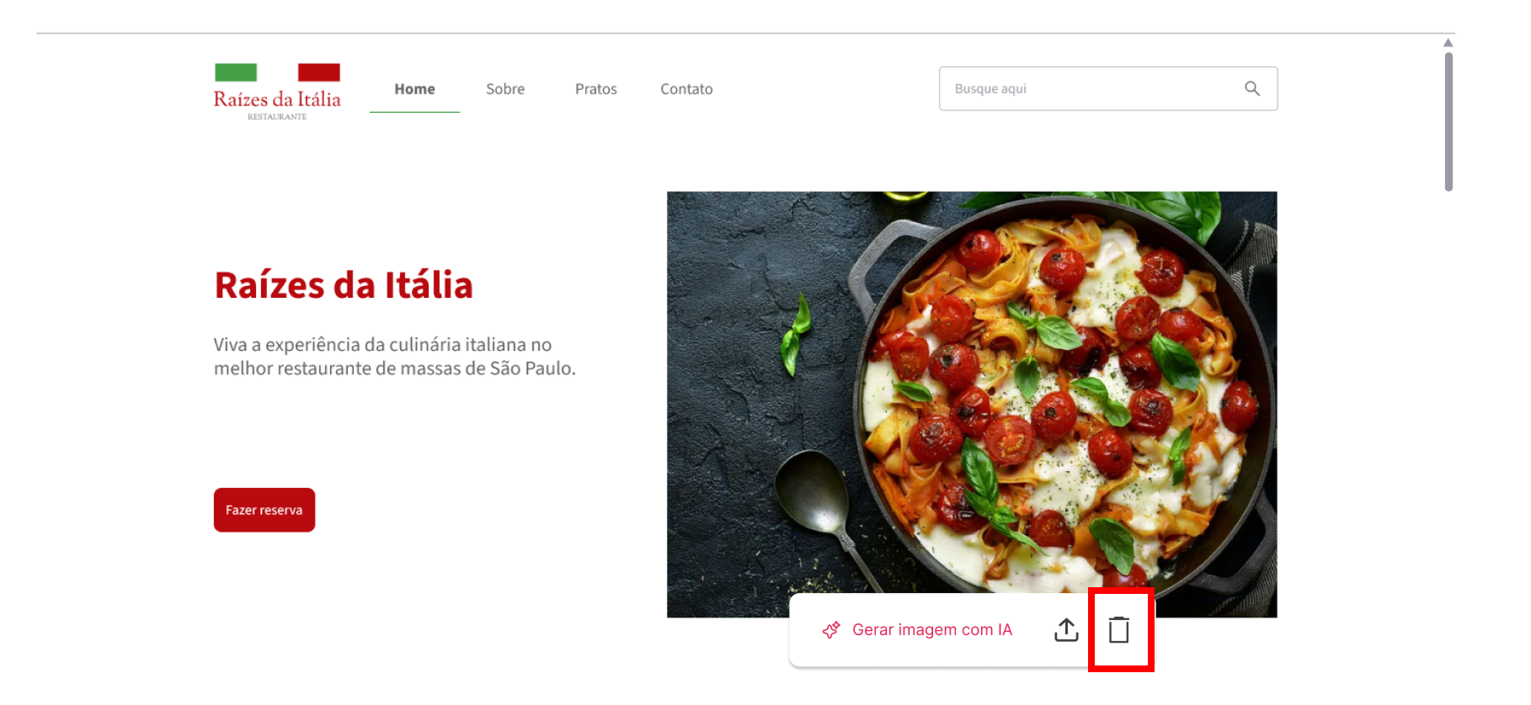Click the AI sparkle icon
Image resolution: width=1531 pixels, height=705 pixels.
click(x=831, y=630)
